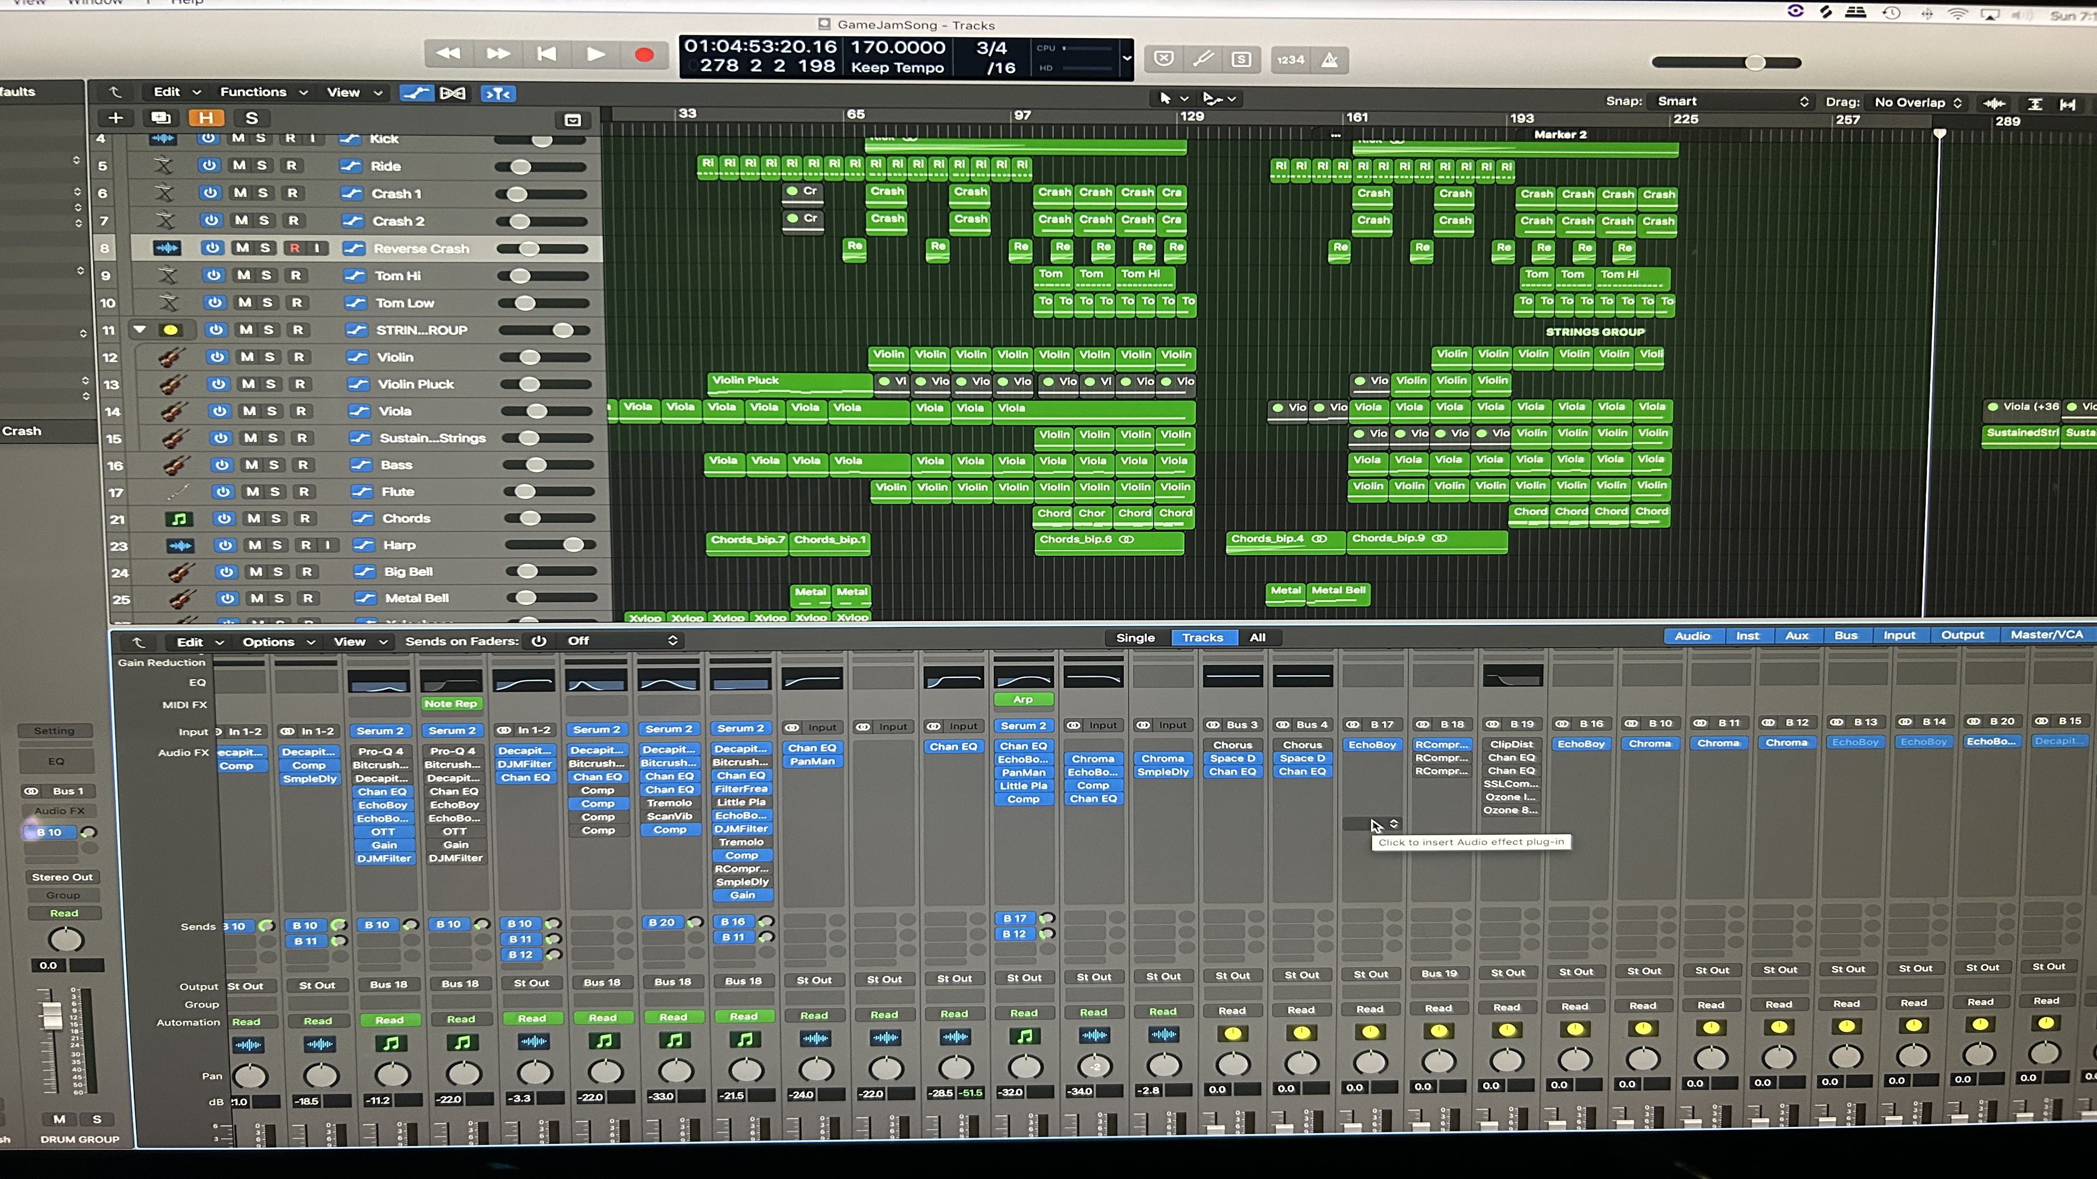This screenshot has width=2097, height=1179.
Task: Filter mixer by Aux channel button
Action: pyautogui.click(x=1797, y=635)
